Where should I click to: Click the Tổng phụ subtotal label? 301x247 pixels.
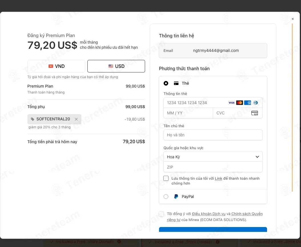[x=36, y=107]
